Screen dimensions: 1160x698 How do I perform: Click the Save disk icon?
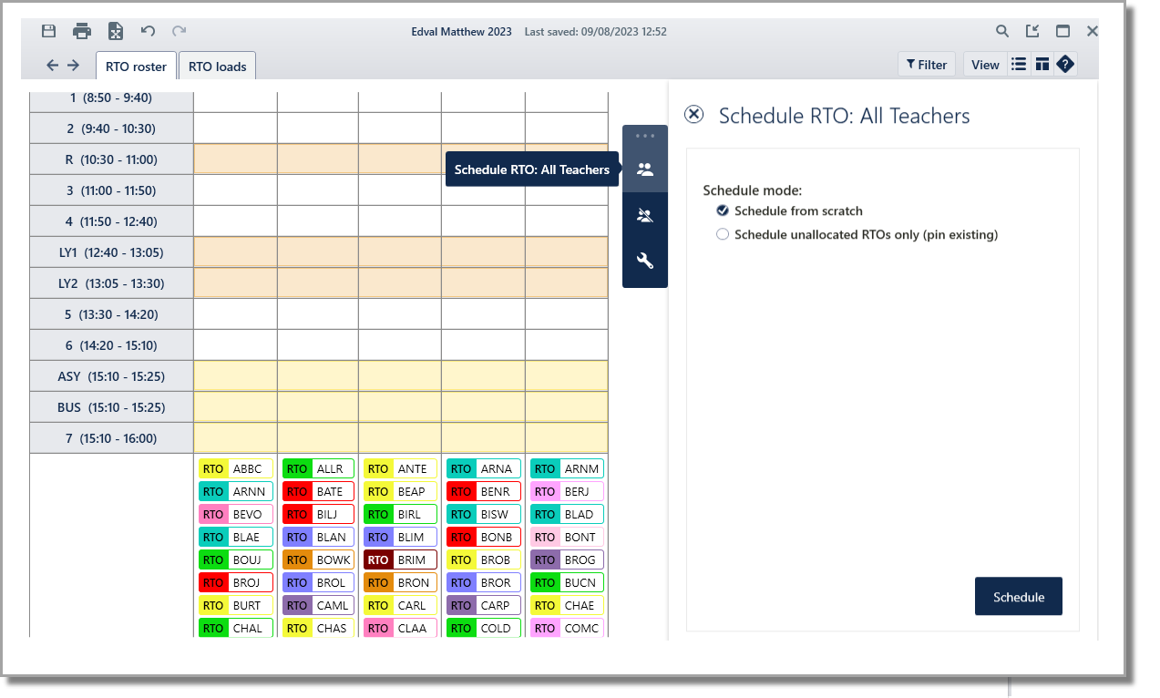click(49, 31)
